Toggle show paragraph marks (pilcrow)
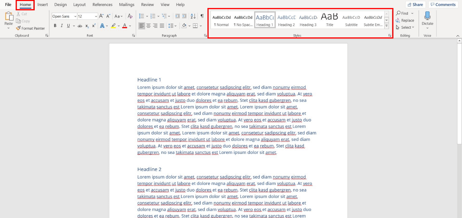 point(202,16)
